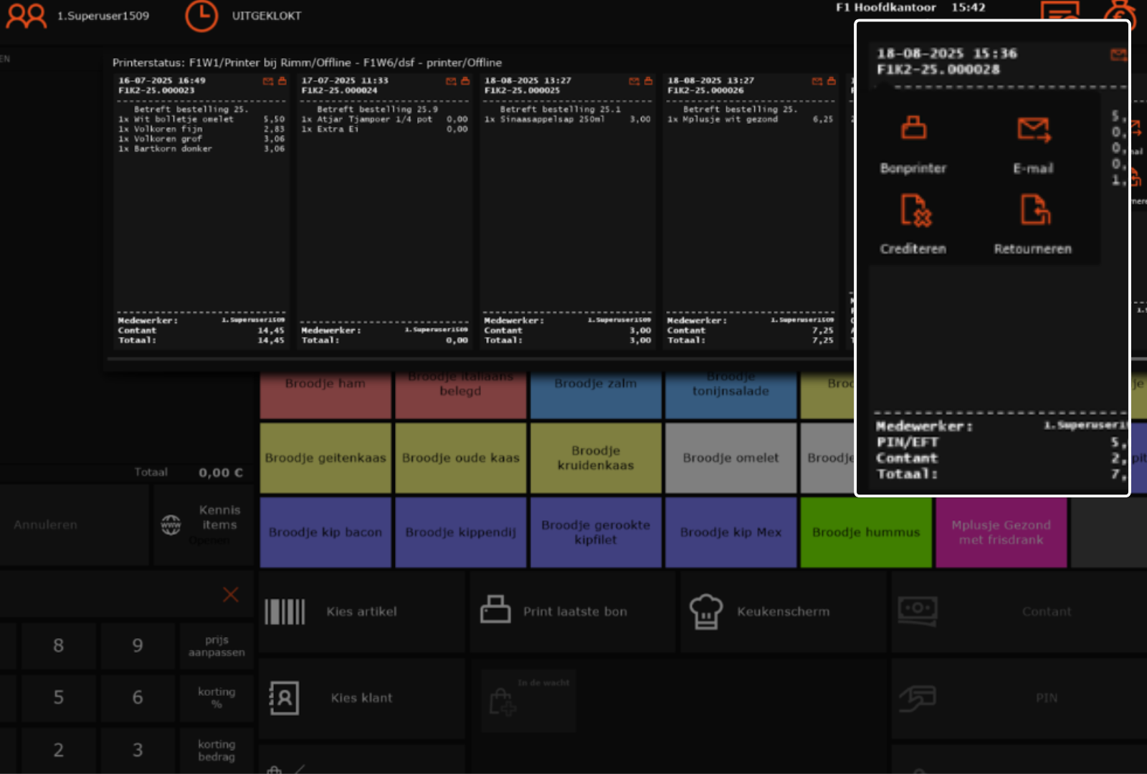Choose the Retourneren icon

(x=1034, y=211)
